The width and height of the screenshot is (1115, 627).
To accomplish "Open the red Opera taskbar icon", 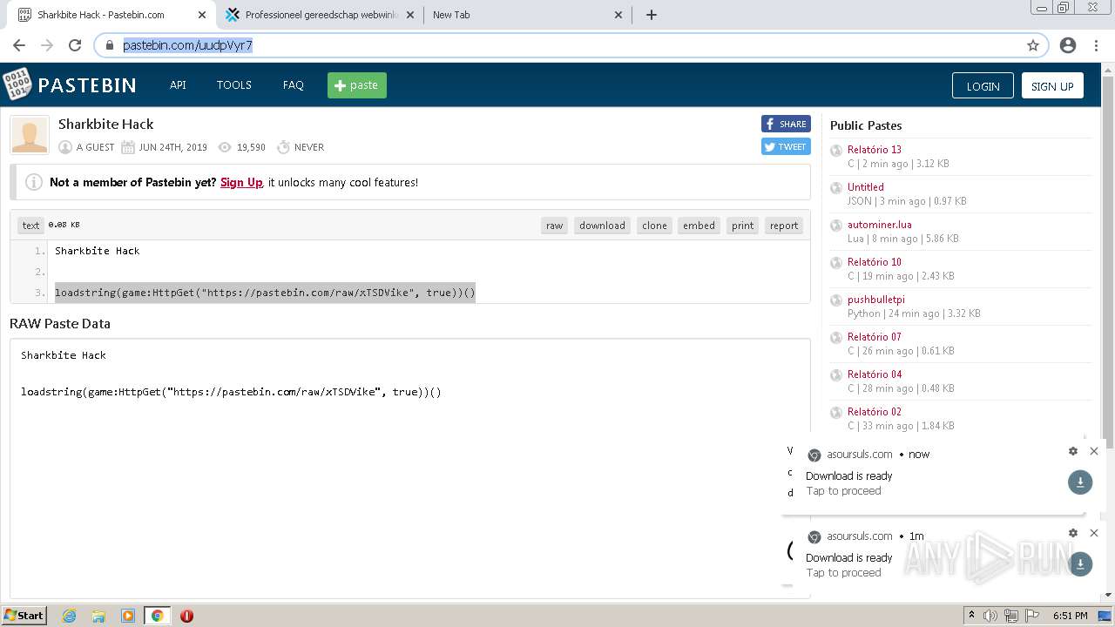I will tap(186, 616).
